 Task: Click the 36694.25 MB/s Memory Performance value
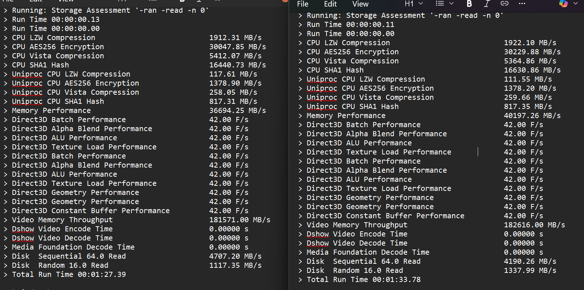click(237, 110)
